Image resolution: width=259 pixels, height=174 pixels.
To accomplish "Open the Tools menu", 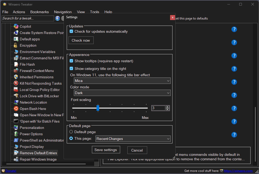I will (94, 12).
